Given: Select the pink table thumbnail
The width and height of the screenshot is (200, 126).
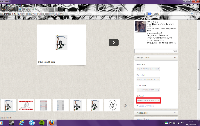Looking at the screenshot, I should coord(43,105).
